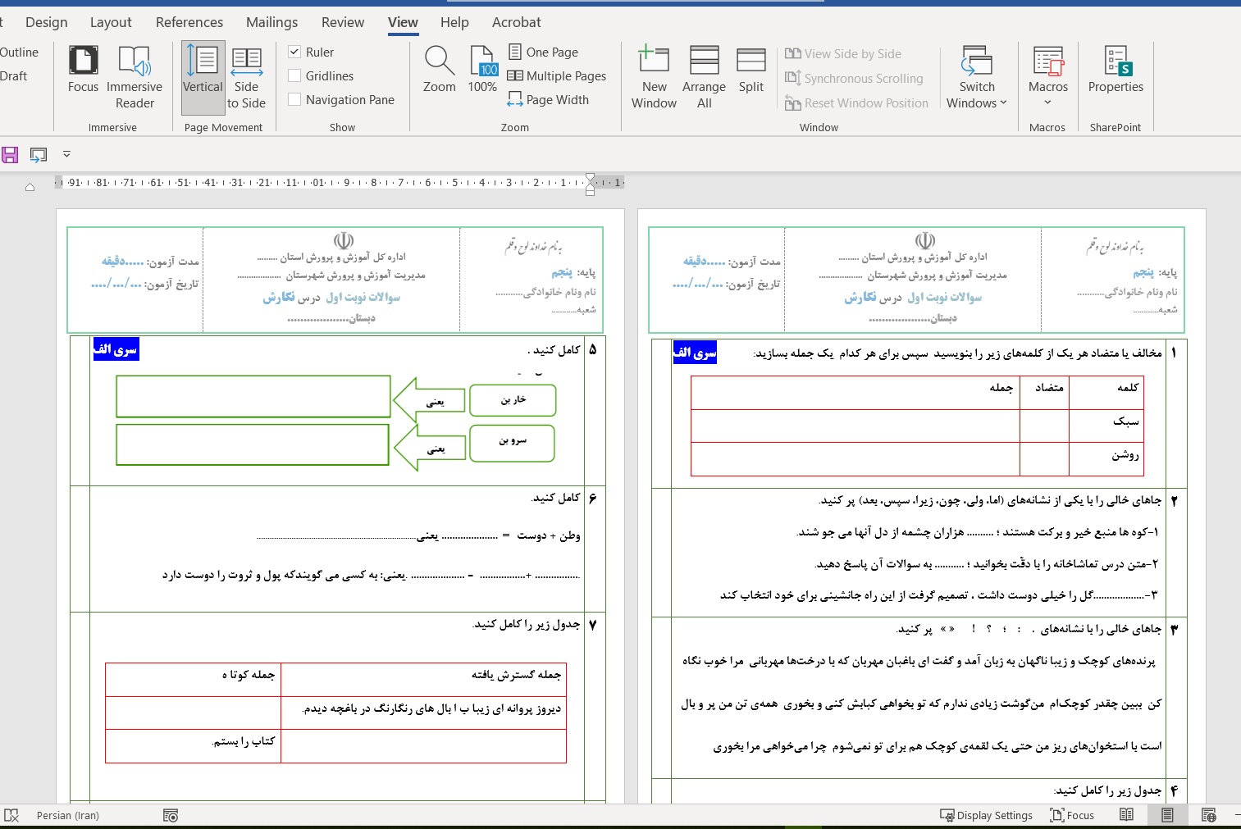The width and height of the screenshot is (1241, 829).
Task: Fit document to Page Width
Action: (548, 99)
